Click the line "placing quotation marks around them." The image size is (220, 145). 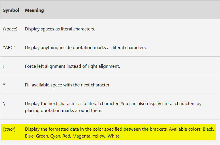tap(64, 111)
